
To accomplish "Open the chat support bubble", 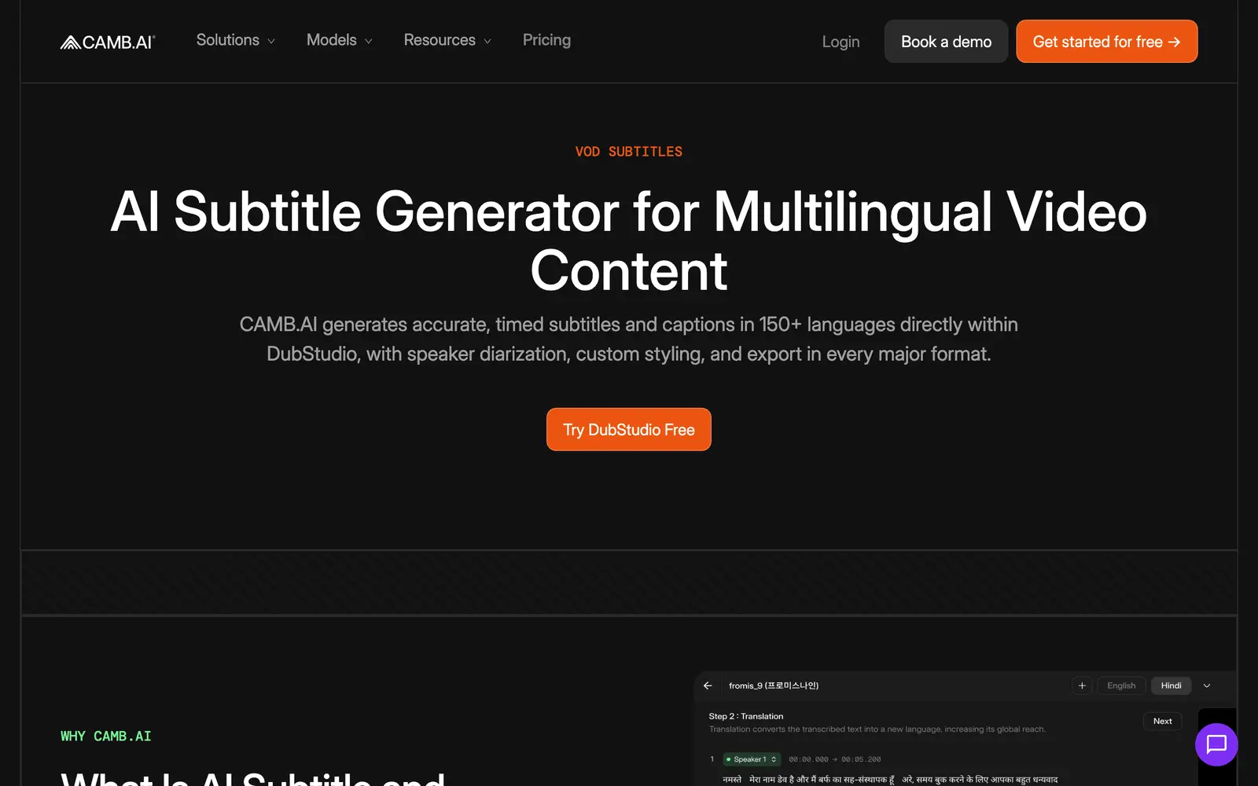I will point(1216,744).
